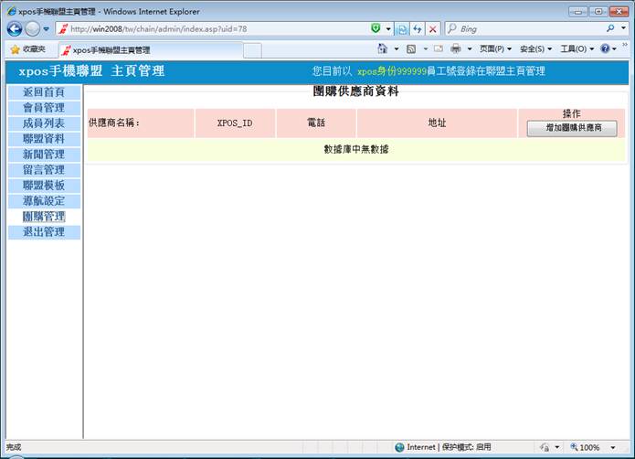
Task: Click the Print icon in command bar
Action: pyautogui.click(x=456, y=49)
